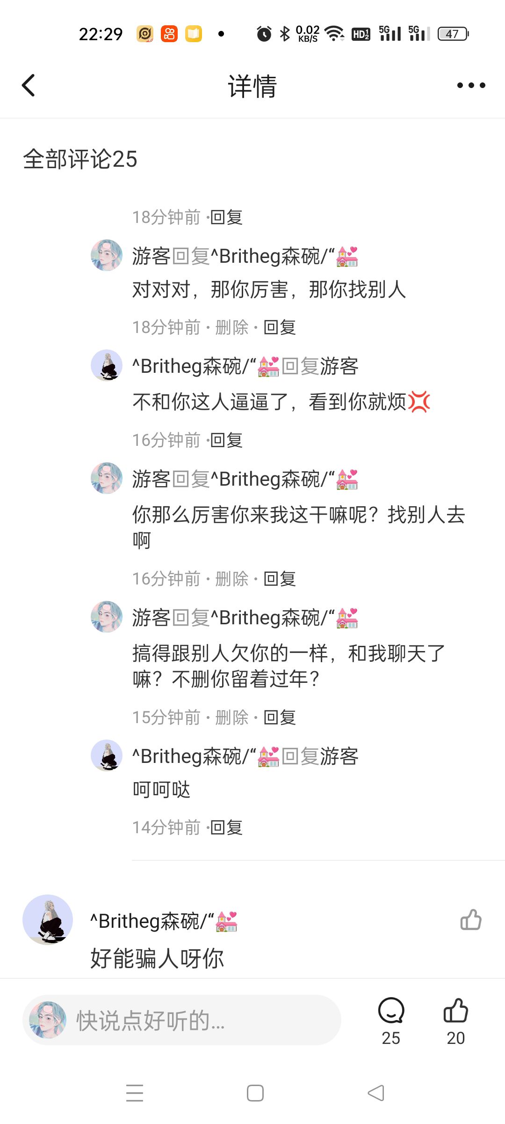The width and height of the screenshot is (505, 1124).
Task: Delete the comment '对对对，那你厉害，那你找别人'
Action: pos(232,327)
